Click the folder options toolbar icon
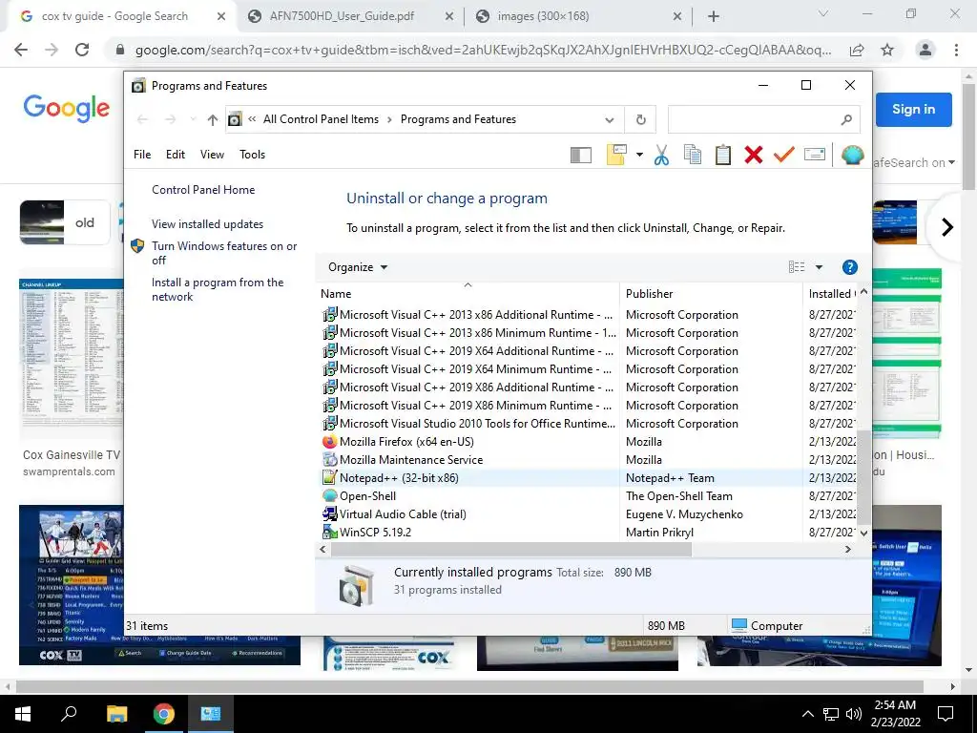The height and width of the screenshot is (733, 977). pyautogui.click(x=616, y=155)
